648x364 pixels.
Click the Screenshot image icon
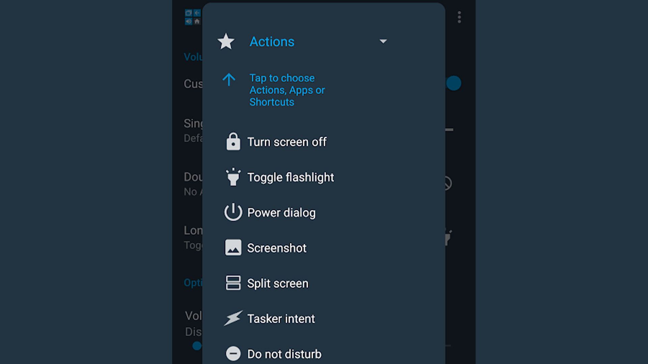(x=233, y=248)
